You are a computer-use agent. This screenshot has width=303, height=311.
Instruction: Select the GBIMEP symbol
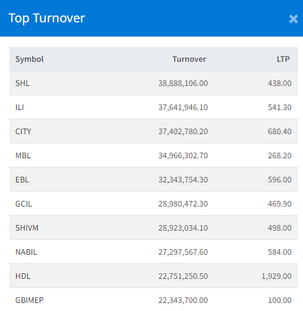coord(29,300)
